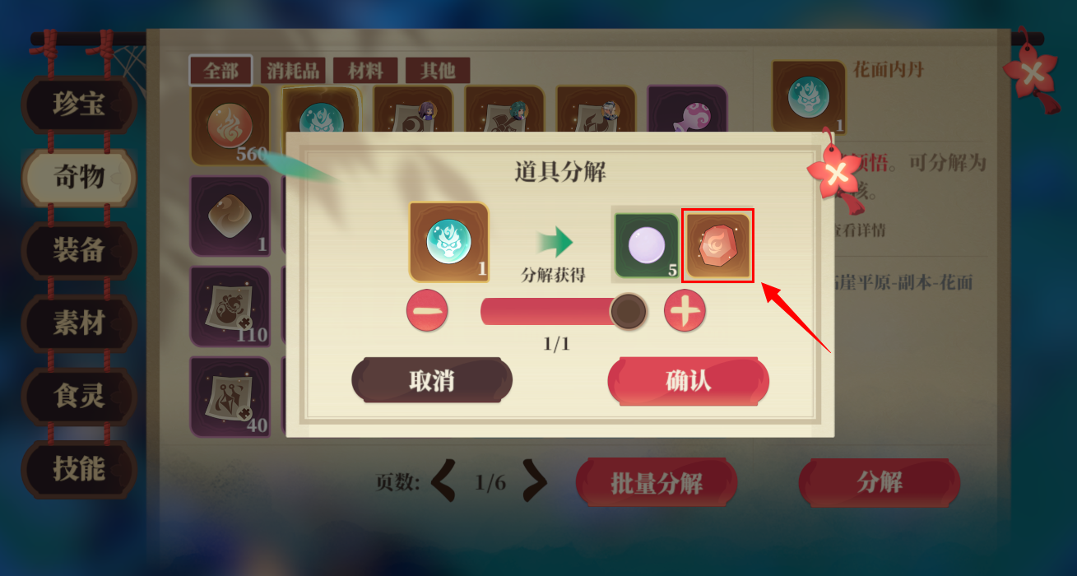
Task: Open the 珍宝 sidebar category
Action: [79, 105]
